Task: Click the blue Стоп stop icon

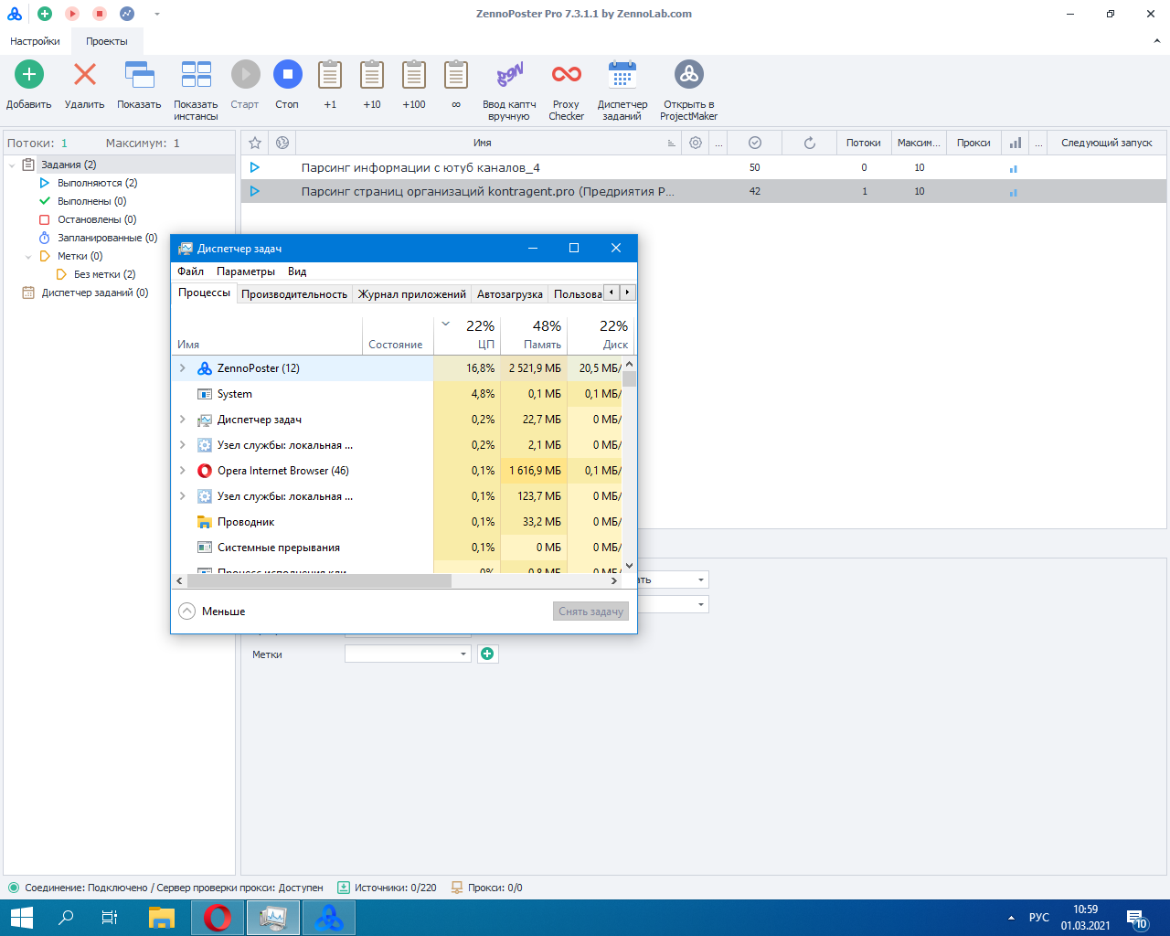Action: [x=287, y=74]
